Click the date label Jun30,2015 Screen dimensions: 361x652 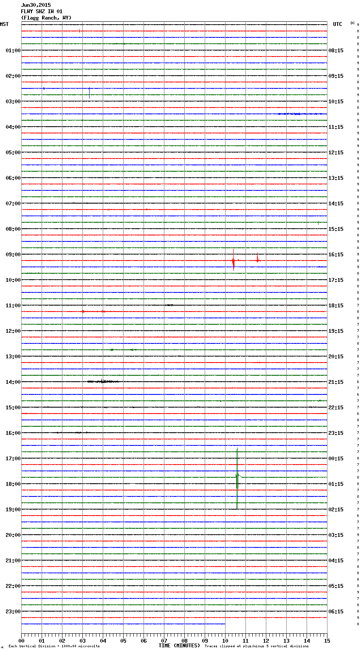point(36,5)
